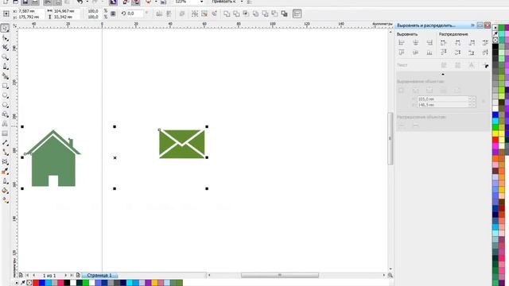The width and height of the screenshot is (509, 286).
Task: Click the navigator zoom icon at corner
Action: [x=390, y=276]
